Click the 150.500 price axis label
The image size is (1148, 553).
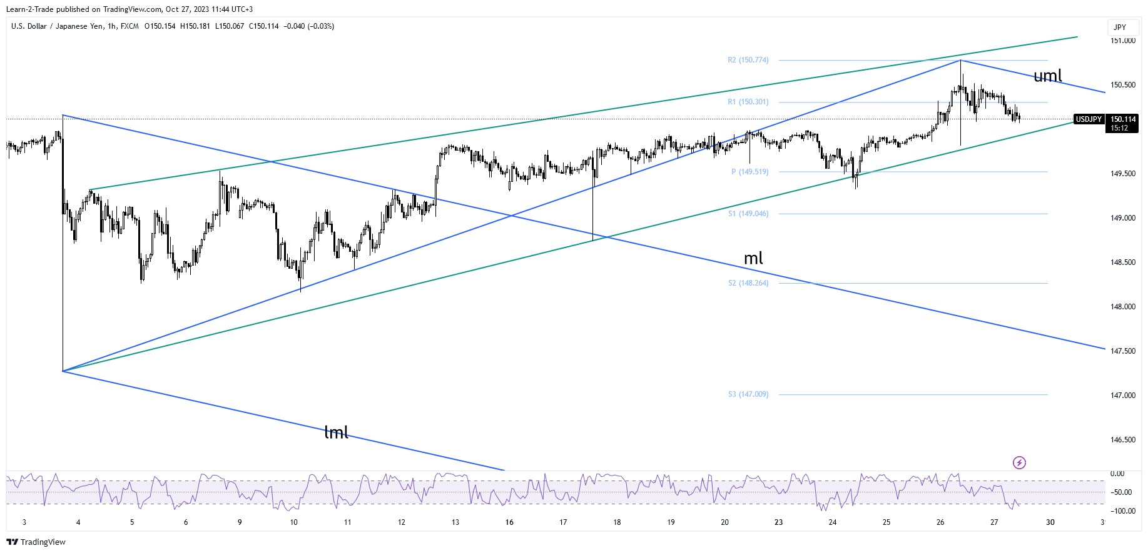coord(1123,85)
